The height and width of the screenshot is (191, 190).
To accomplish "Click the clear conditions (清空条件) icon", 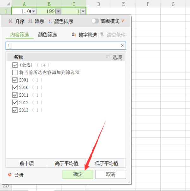I will (102, 35).
